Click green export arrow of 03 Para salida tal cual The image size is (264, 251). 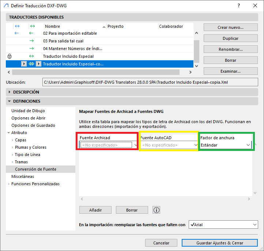coord(31,41)
